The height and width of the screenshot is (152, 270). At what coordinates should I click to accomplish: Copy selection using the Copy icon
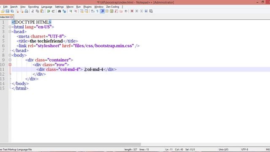coord(37,11)
